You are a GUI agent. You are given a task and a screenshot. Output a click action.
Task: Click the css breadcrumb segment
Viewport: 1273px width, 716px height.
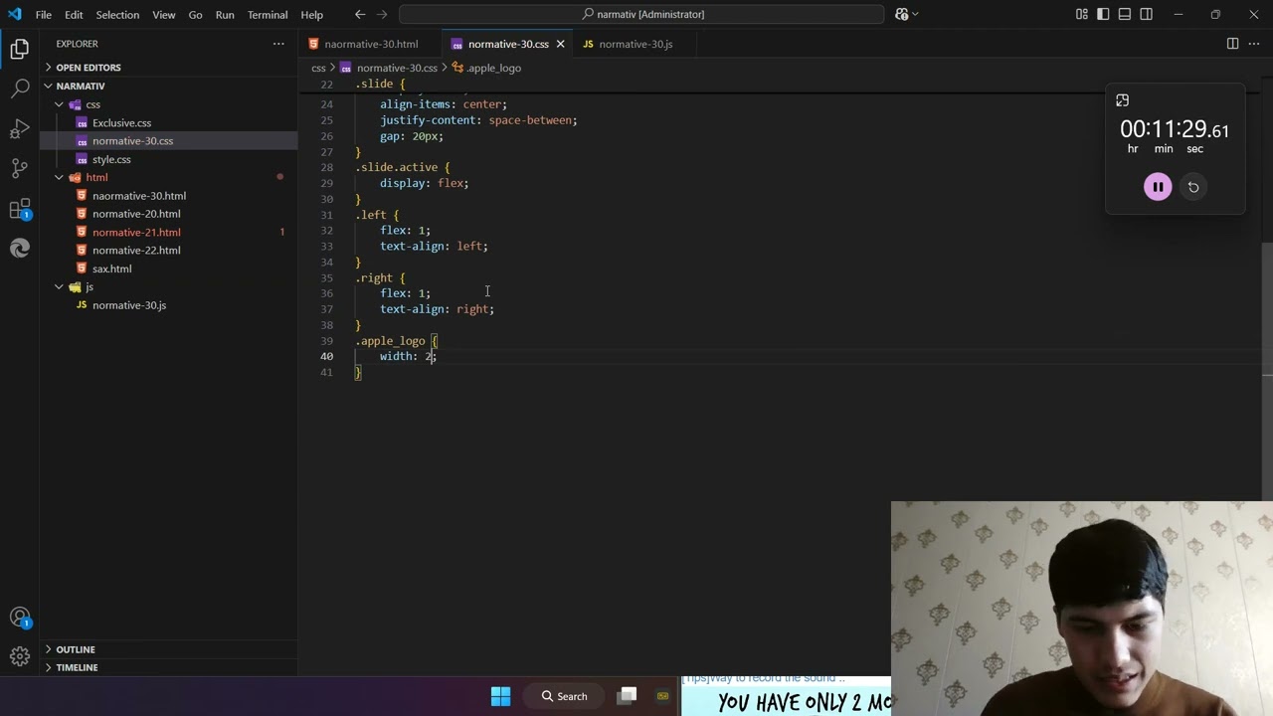318,68
